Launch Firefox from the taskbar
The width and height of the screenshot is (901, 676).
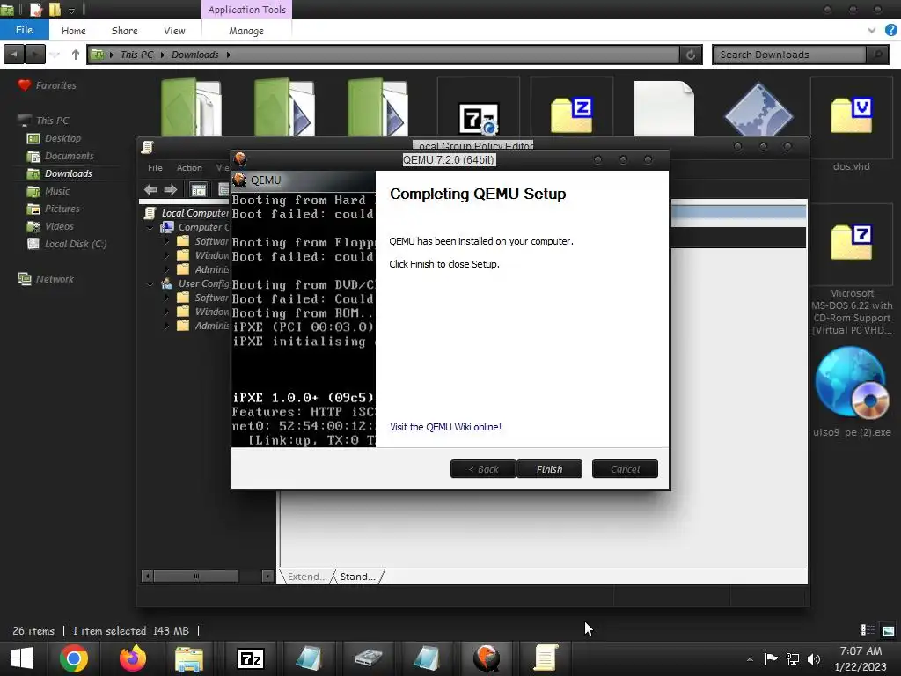point(133,658)
